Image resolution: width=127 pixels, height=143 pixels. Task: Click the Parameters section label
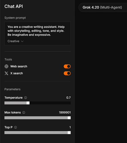(x=12, y=89)
